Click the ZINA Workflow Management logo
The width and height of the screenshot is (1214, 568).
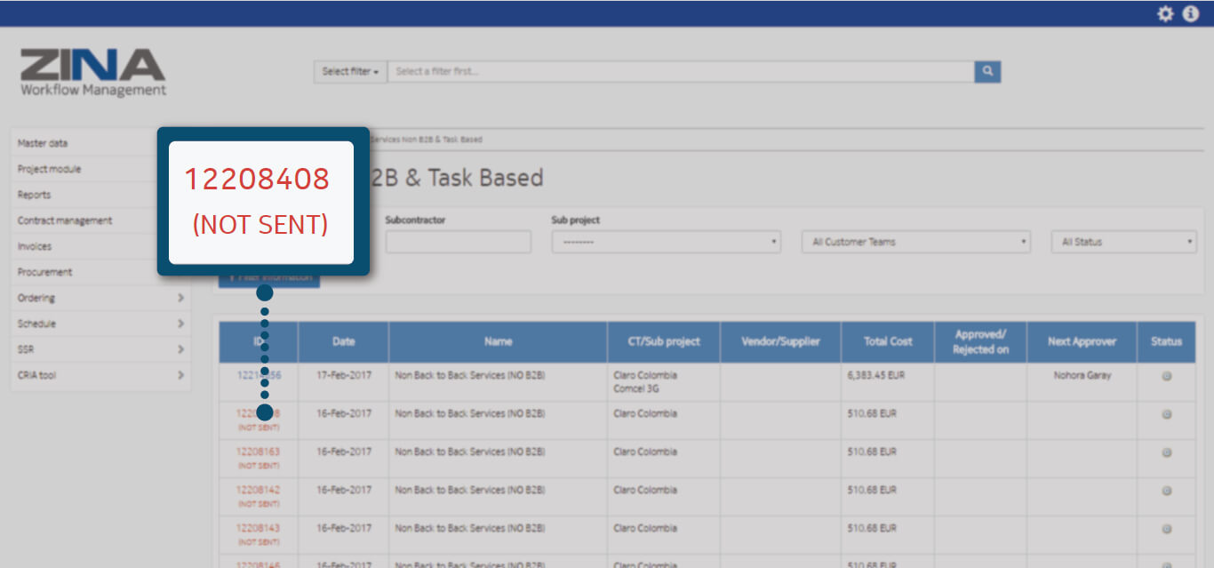[x=93, y=73]
